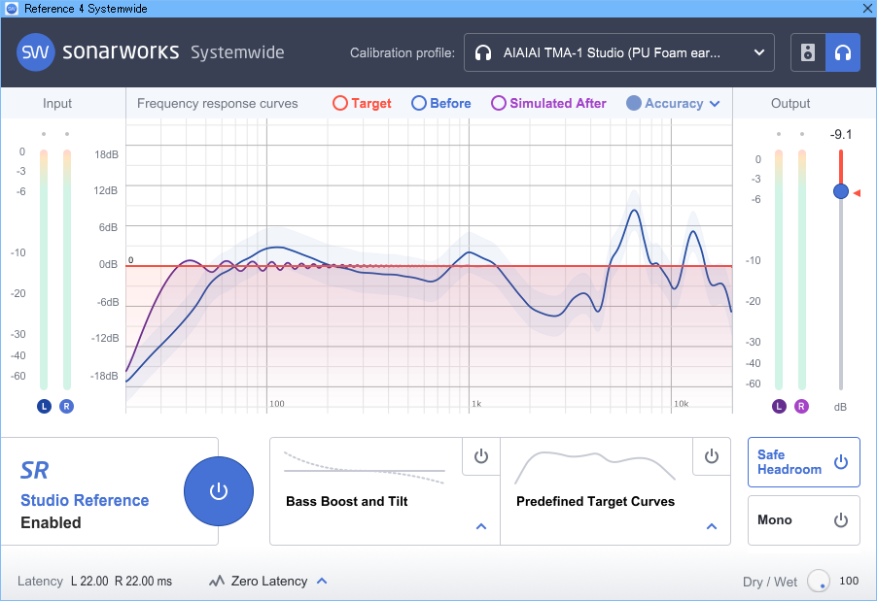Switch to speaker output mode icon
This screenshot has height=601, width=877.
(808, 52)
